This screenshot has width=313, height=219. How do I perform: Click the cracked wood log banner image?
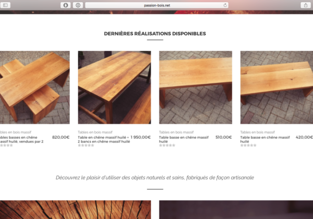tap(76, 210)
